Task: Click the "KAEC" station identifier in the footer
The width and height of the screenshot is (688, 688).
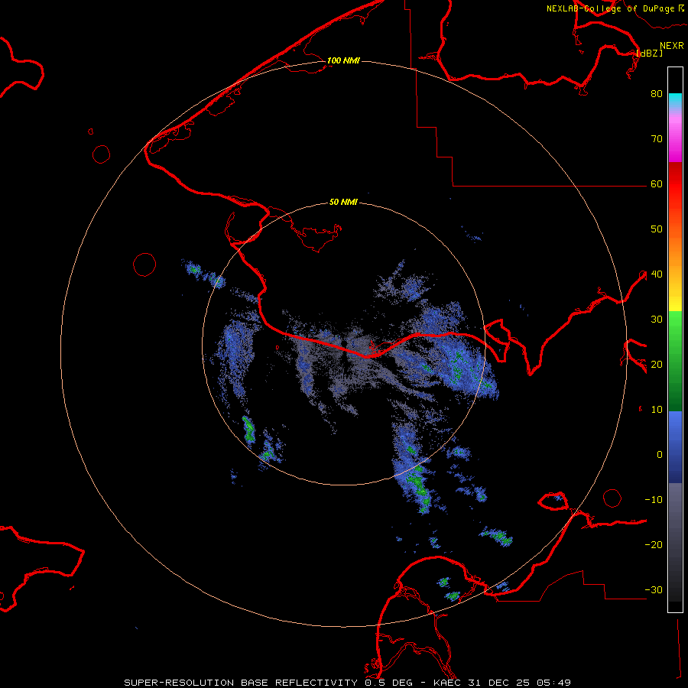Action: [x=447, y=683]
